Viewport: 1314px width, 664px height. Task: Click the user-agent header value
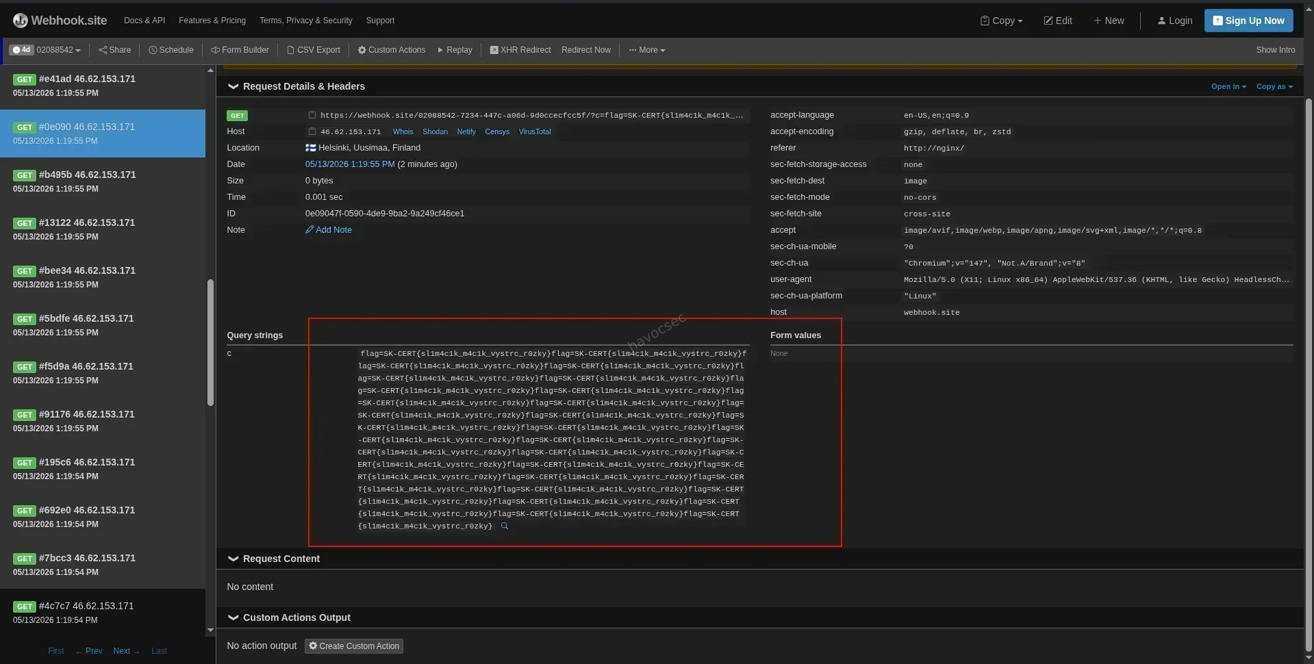tap(1096, 279)
